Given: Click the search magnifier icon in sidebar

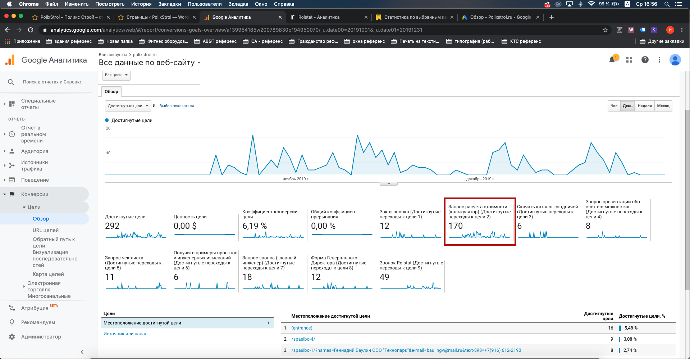Looking at the screenshot, I should click(x=11, y=82).
